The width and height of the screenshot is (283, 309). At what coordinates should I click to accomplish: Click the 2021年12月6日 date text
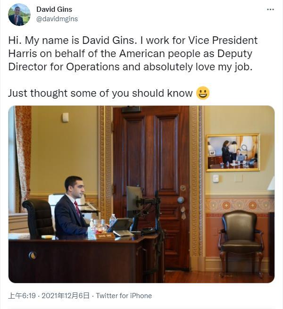click(x=66, y=296)
